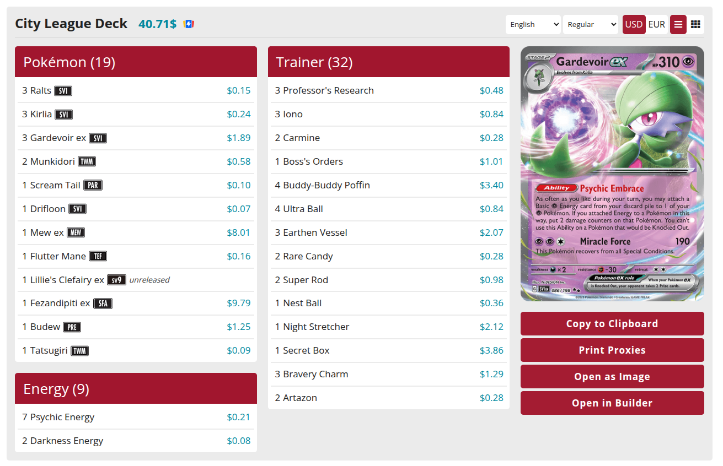Click the card market icon beside deck price
The image size is (723, 466).
click(189, 24)
